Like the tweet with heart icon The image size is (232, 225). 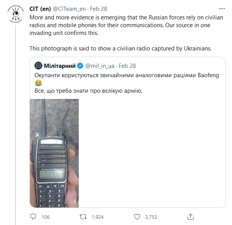137,217
